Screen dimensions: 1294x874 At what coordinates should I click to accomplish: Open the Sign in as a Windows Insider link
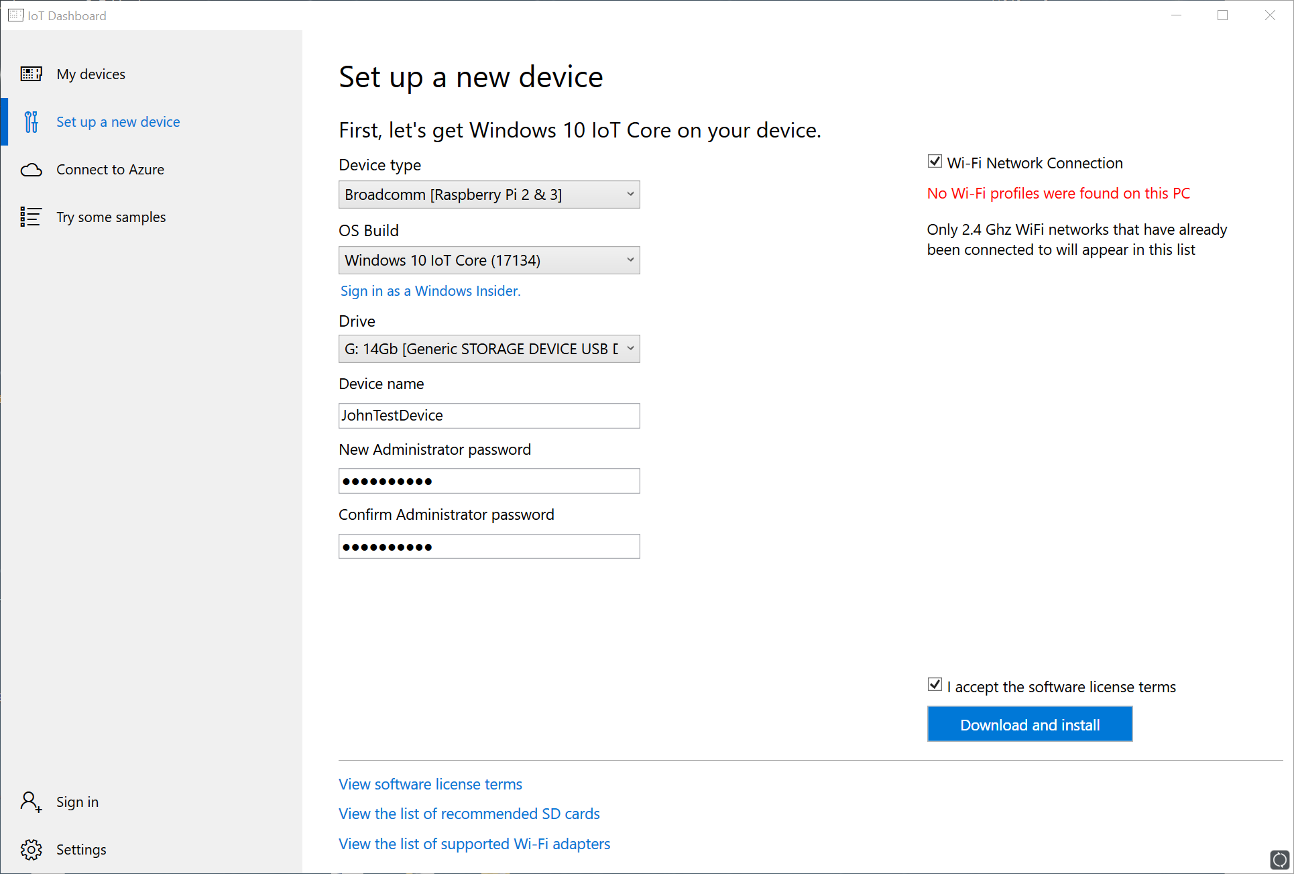pos(430,291)
